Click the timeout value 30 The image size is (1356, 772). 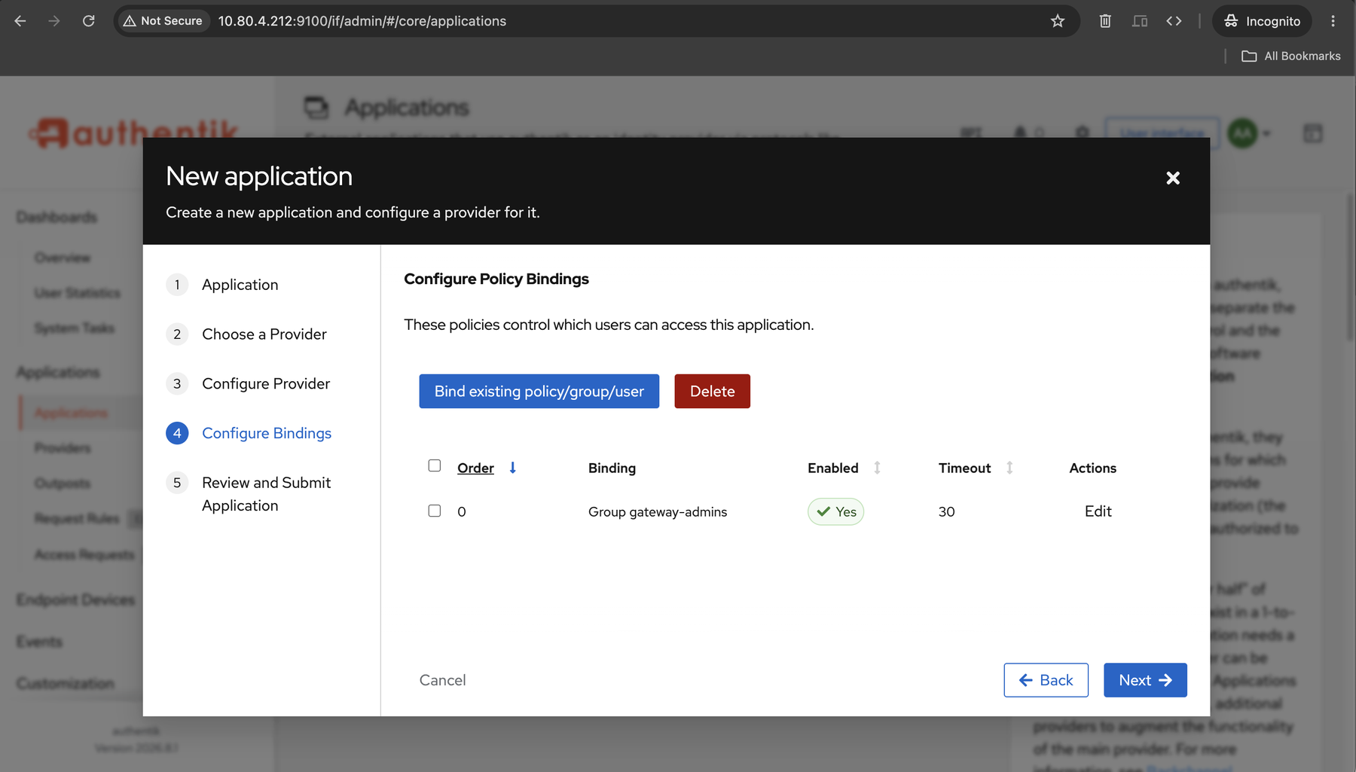click(946, 512)
